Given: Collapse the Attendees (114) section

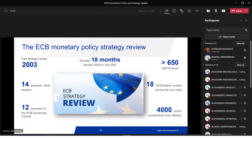Looking at the screenshot, I should pyautogui.click(x=203, y=65).
